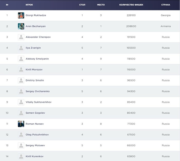Open player name Vitaliy Sukhoverkhov
The width and height of the screenshot is (180, 161).
click(39, 102)
